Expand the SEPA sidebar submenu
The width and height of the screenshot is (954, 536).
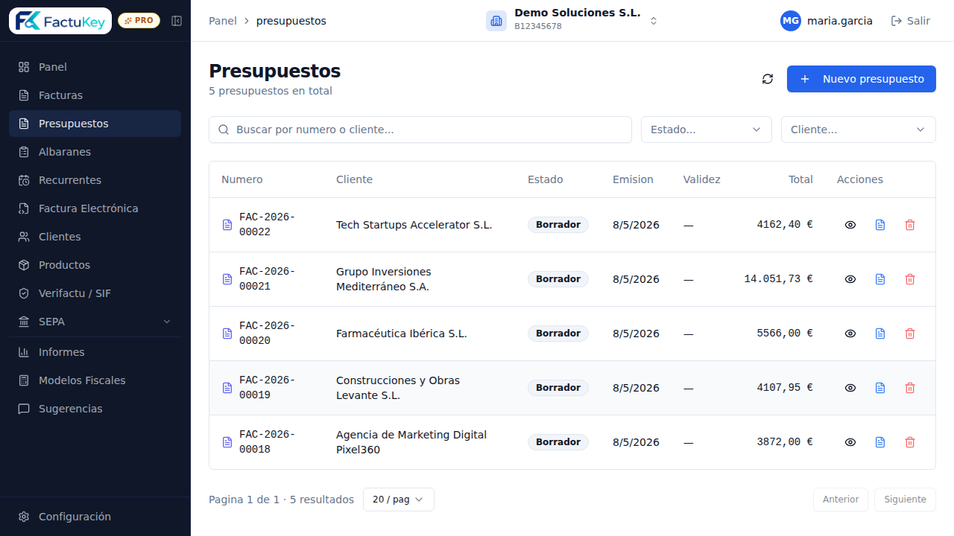coord(95,322)
